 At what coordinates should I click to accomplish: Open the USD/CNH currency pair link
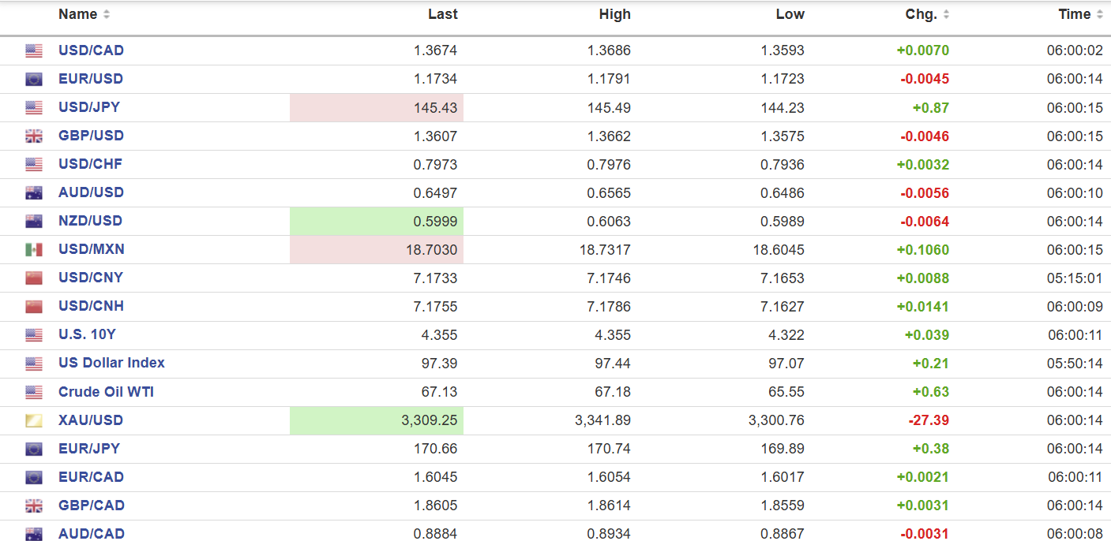[x=91, y=306]
